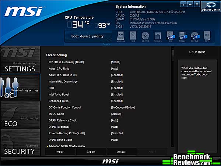The width and height of the screenshot is (221, 166).
Task: Click the Overclocking section heading
Action: point(56,55)
